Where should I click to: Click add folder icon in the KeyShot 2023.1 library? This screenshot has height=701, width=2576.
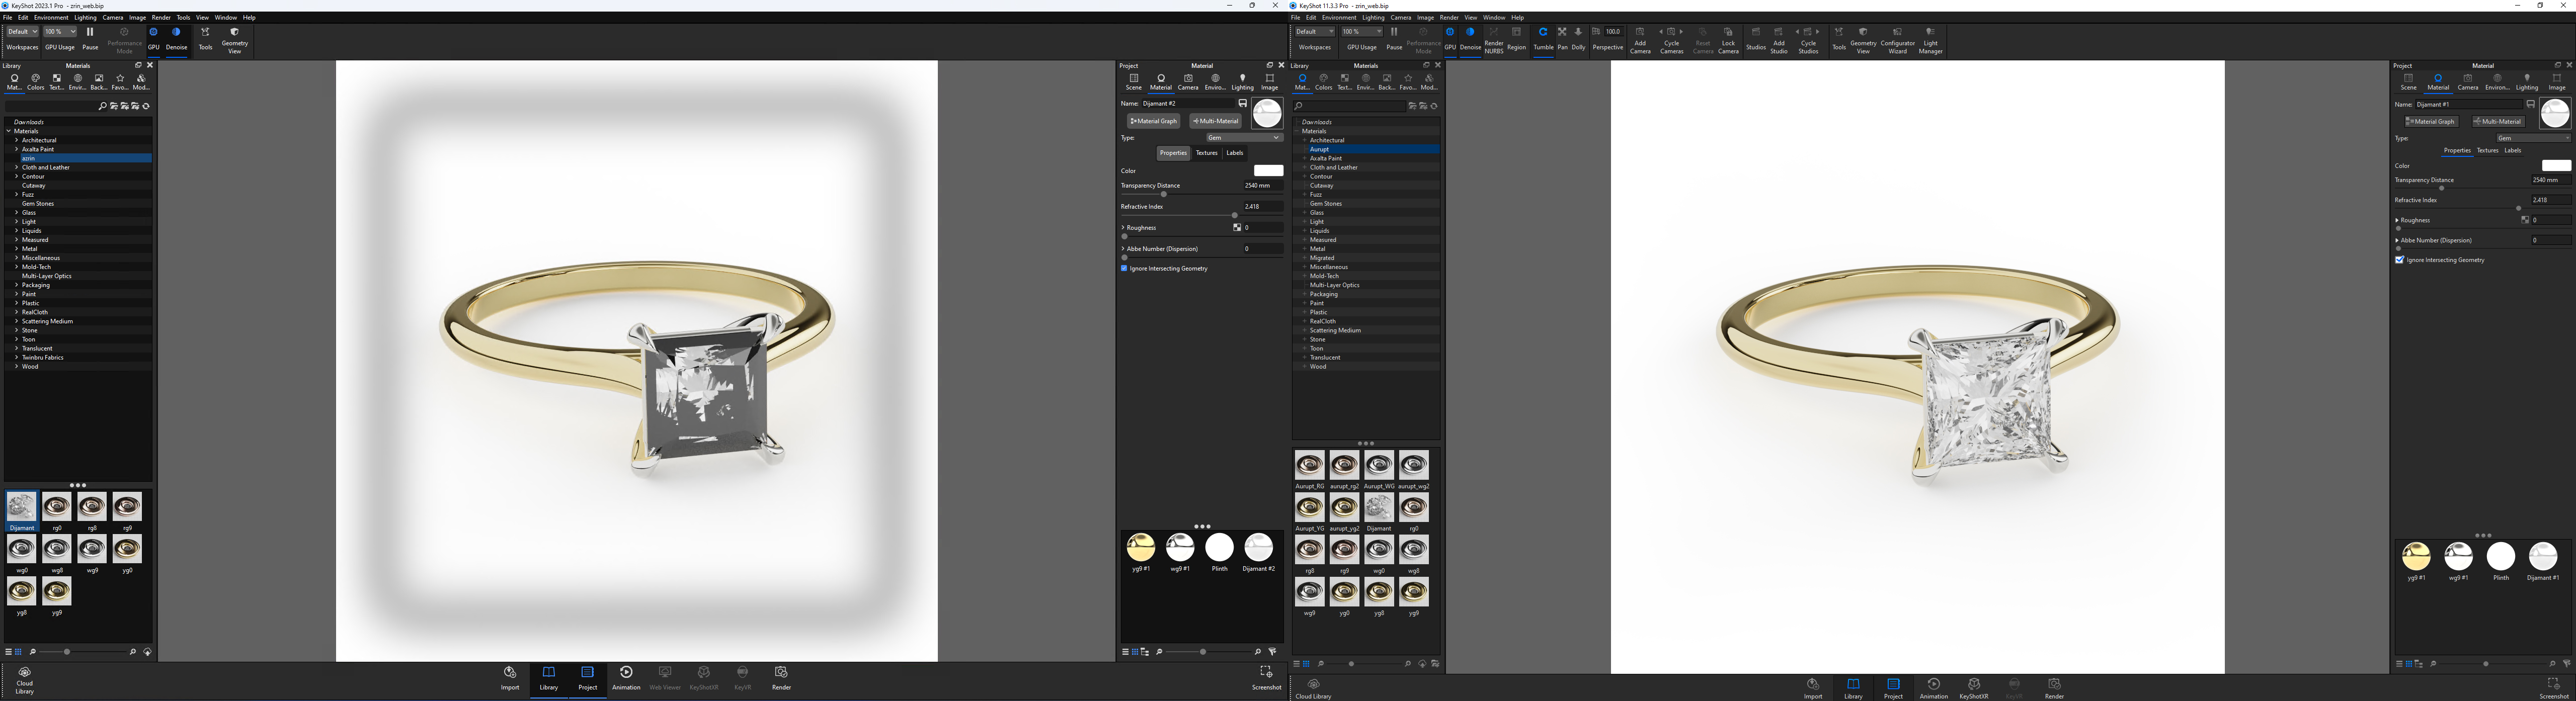tap(114, 106)
